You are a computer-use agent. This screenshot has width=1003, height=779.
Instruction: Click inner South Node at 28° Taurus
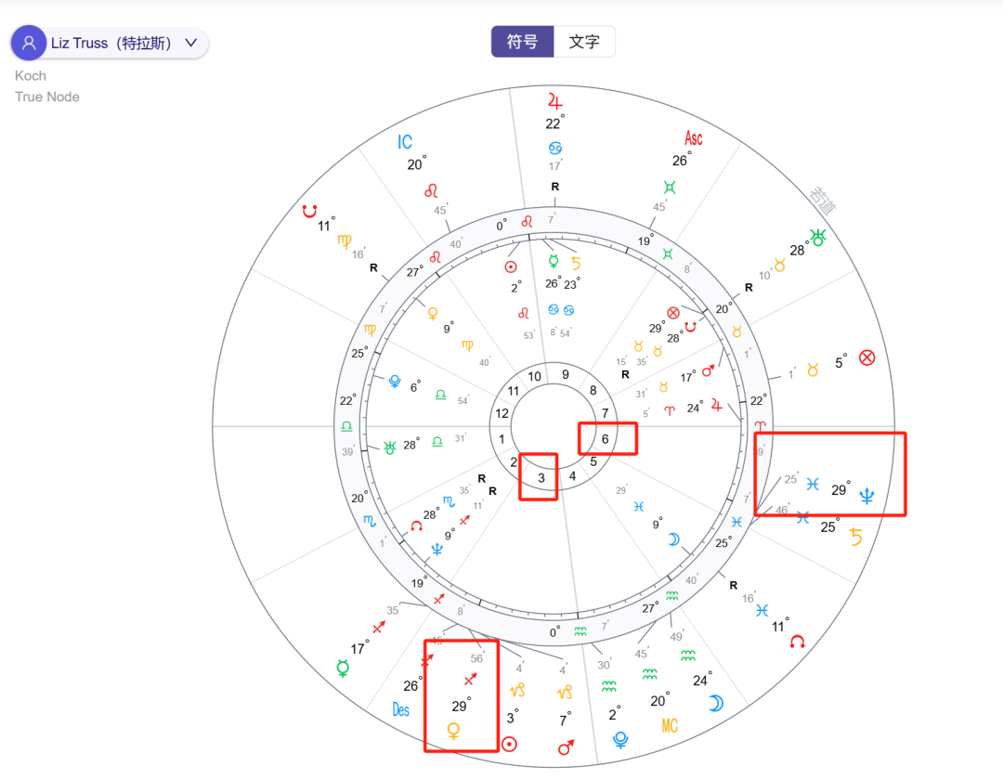click(690, 327)
